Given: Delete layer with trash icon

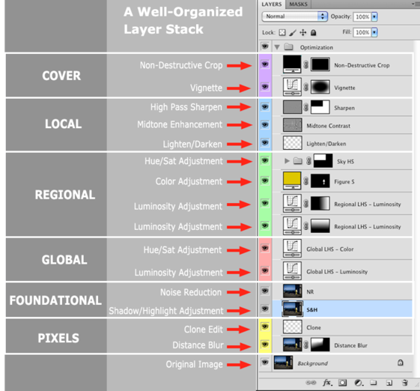Looking at the screenshot, I should [x=405, y=383].
